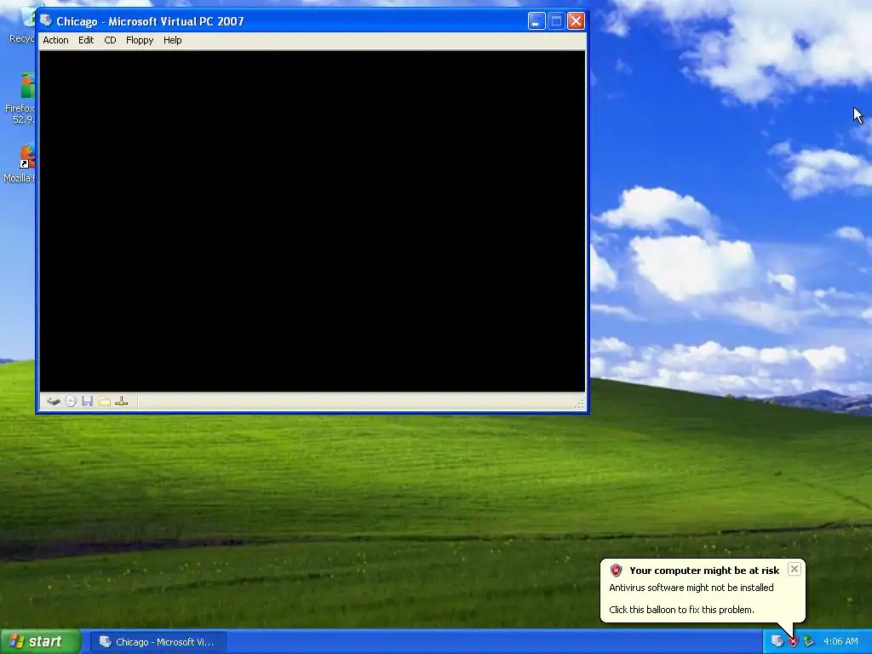
Task: Click the CD drive icon in status bar
Action: click(71, 401)
